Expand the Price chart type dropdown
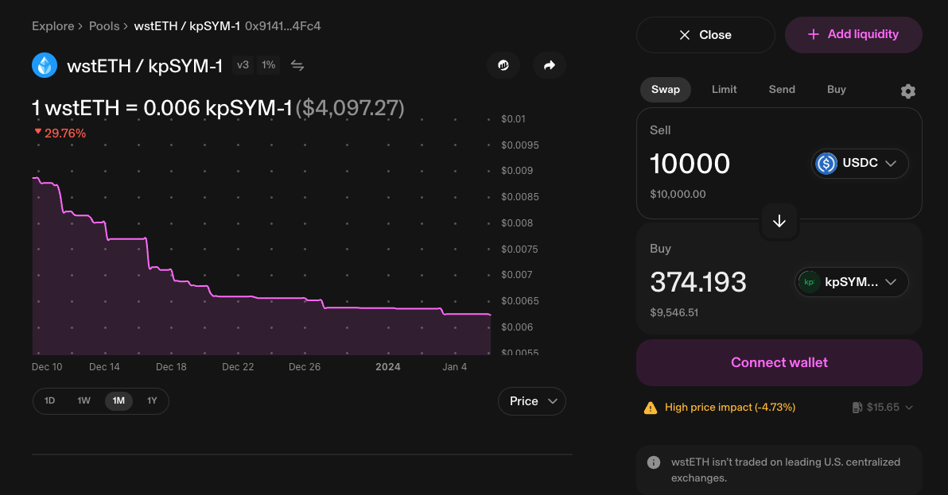 click(x=531, y=401)
